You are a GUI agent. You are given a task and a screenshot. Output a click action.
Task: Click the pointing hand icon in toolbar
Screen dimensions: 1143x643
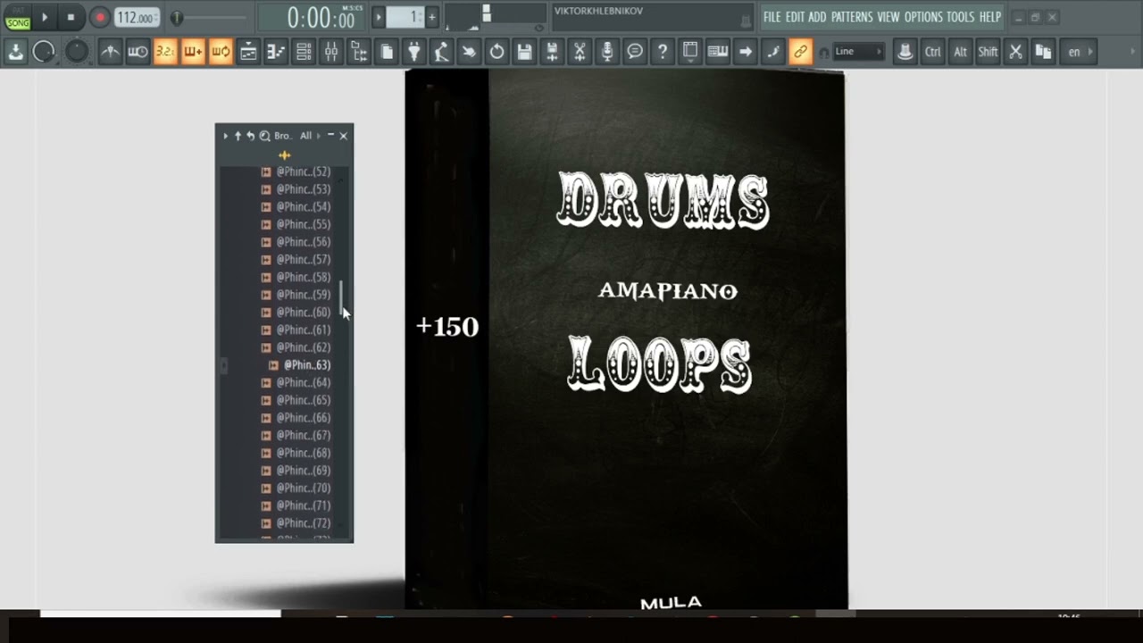[x=469, y=52]
